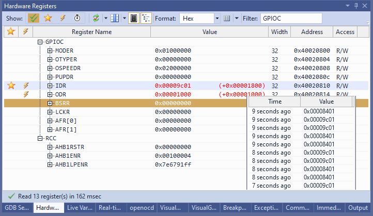Click the Address column header
The image size is (373, 216).
(312, 32)
